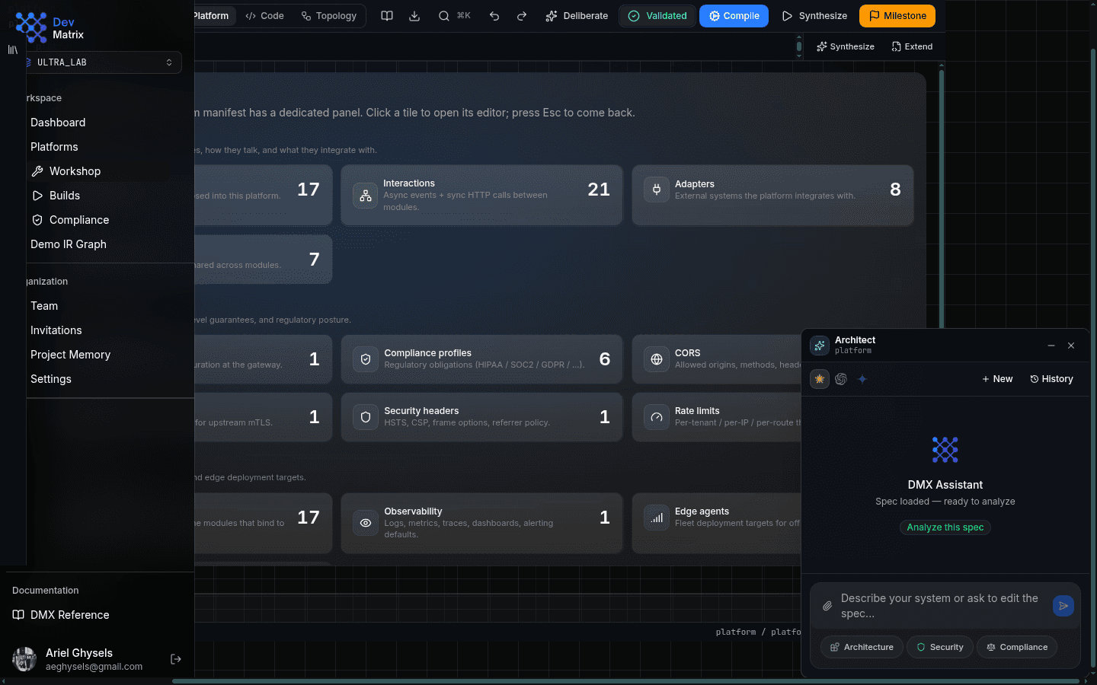Open Platforms in sidebar
The height and width of the screenshot is (685, 1097).
coord(54,147)
